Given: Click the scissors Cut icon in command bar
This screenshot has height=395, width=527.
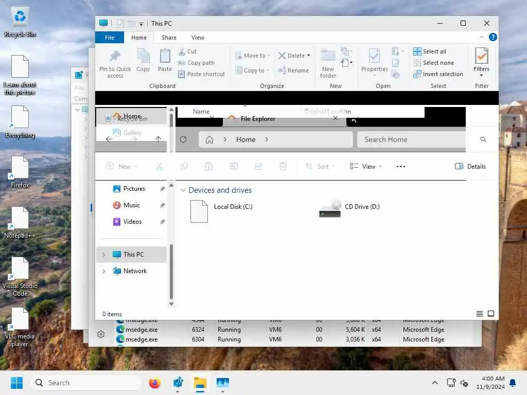Looking at the screenshot, I should [x=160, y=166].
